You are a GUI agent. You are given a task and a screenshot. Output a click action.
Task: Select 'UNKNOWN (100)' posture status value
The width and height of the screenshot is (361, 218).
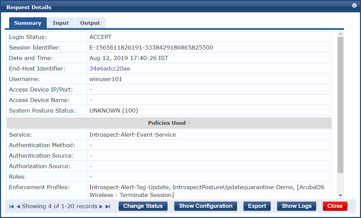114,111
